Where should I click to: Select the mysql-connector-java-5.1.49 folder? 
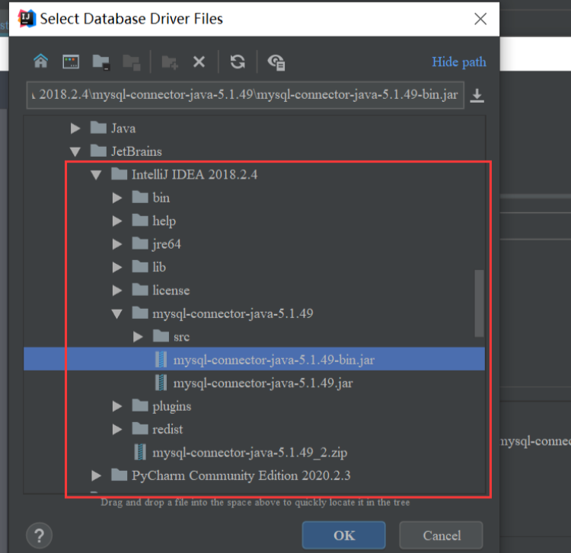pyautogui.click(x=222, y=313)
